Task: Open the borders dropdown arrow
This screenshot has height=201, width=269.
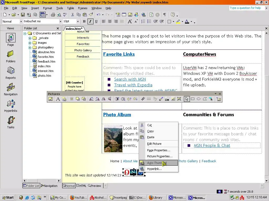Action: pos(173,21)
